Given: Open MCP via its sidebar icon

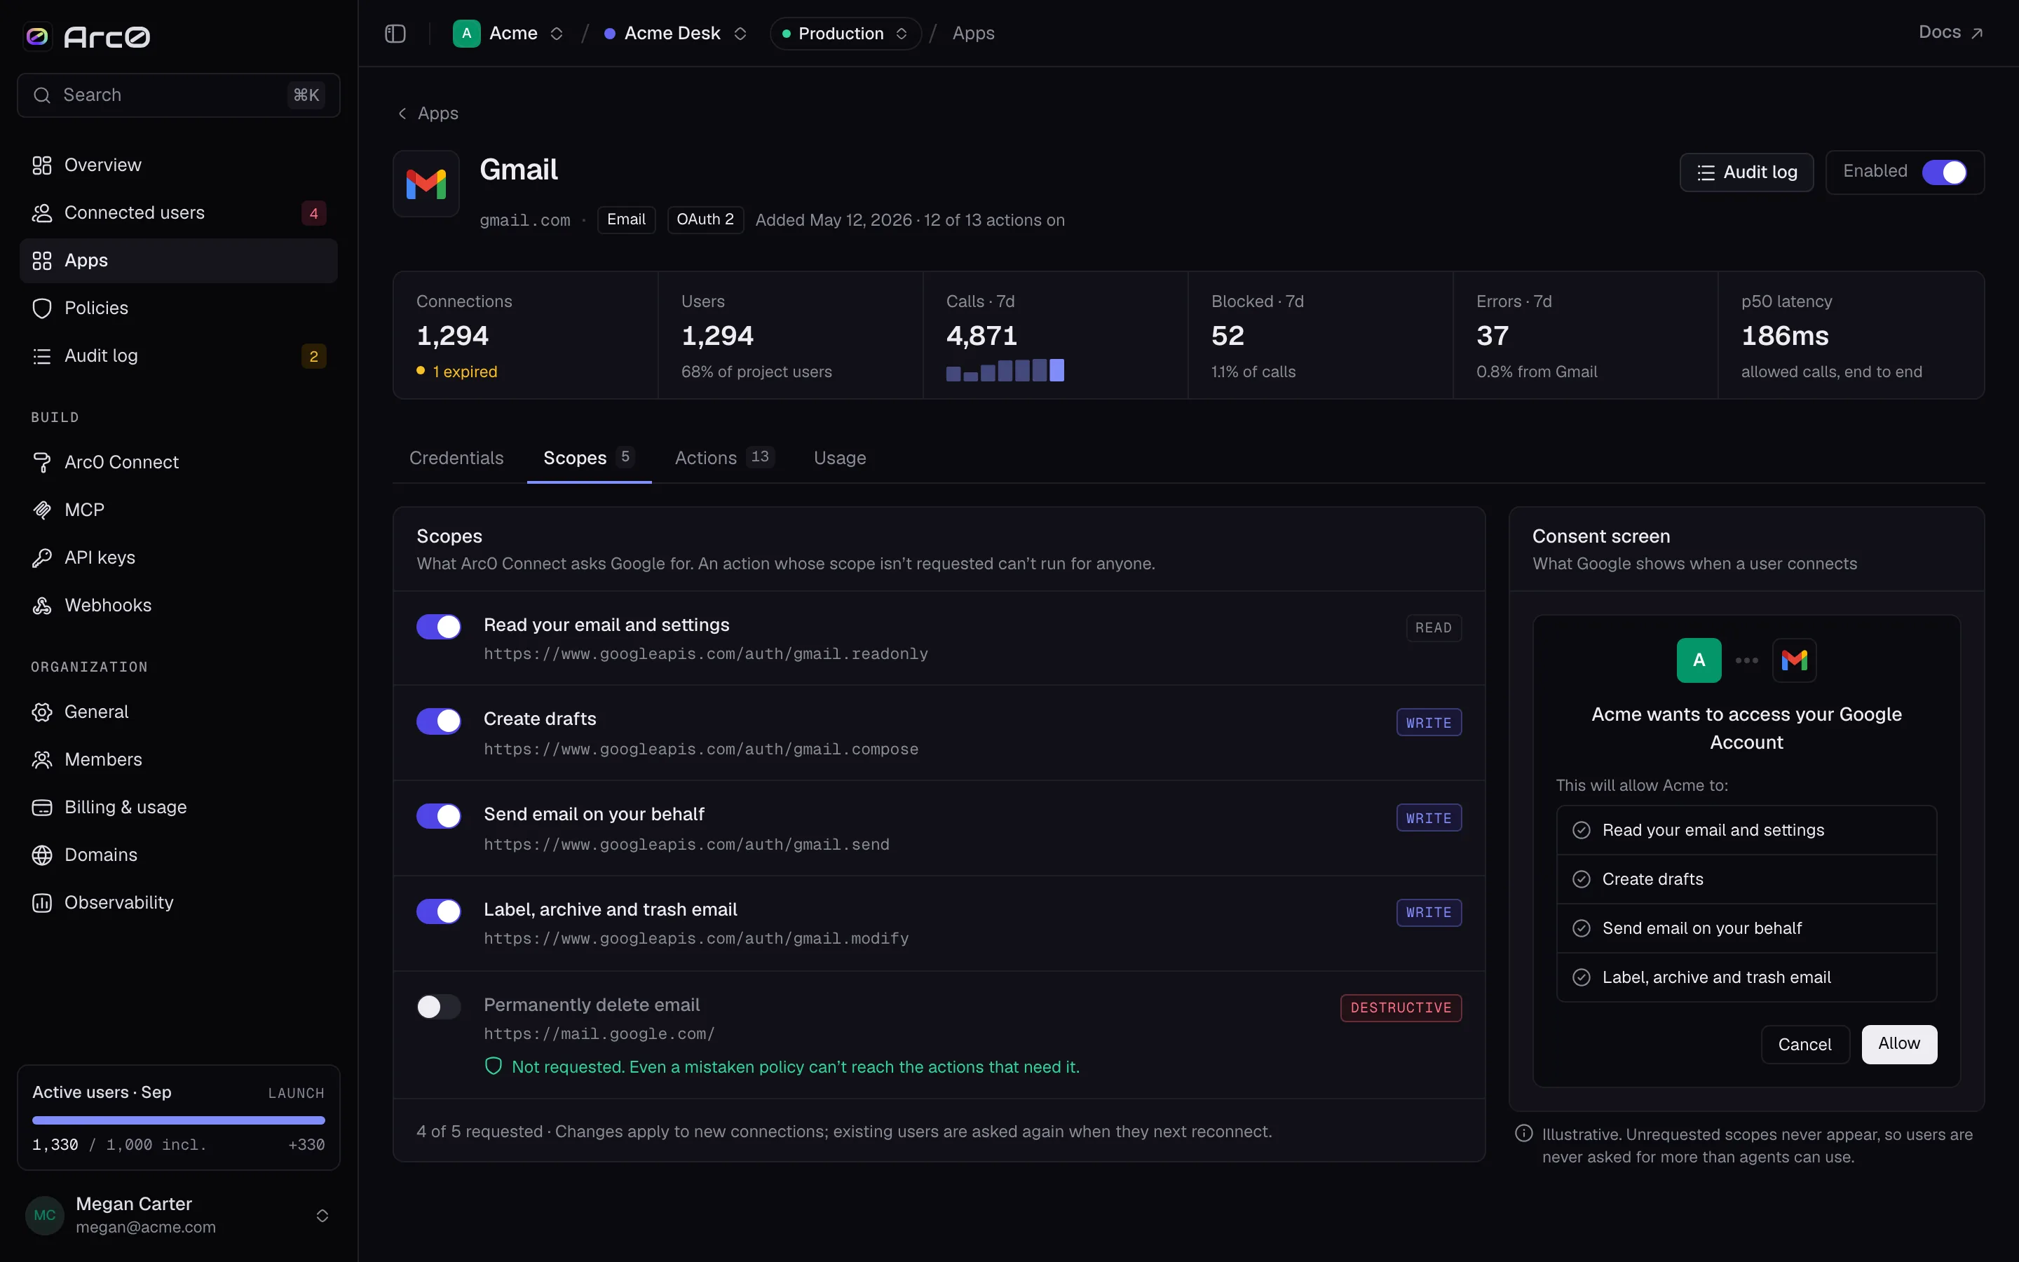Looking at the screenshot, I should 42,510.
